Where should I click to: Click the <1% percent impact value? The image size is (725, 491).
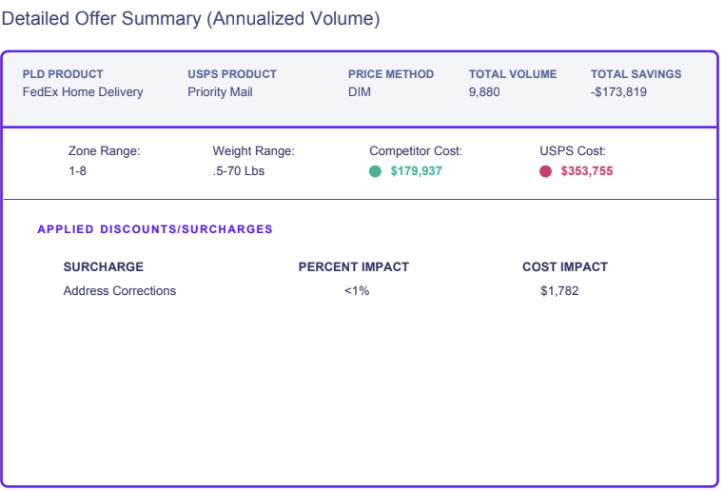357,291
